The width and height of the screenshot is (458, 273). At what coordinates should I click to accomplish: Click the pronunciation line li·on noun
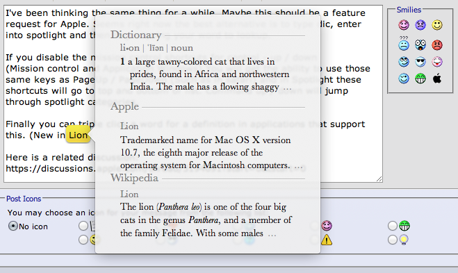156,48
